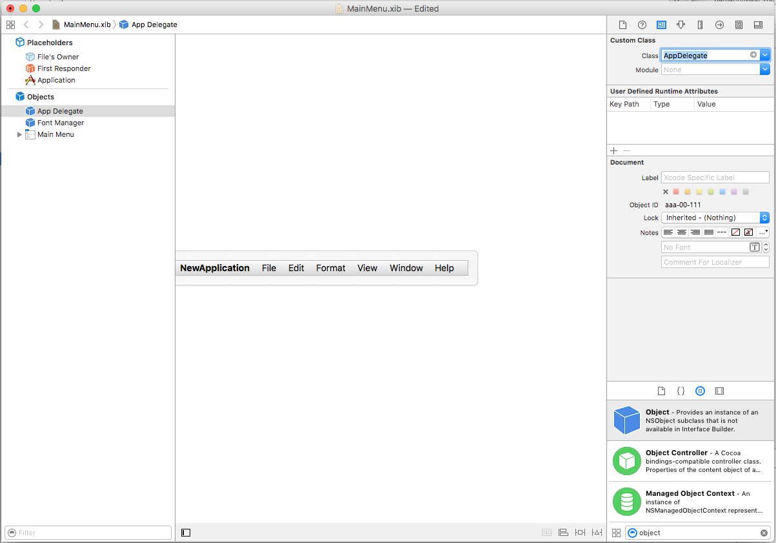
Task: Open the Lock popup menu
Action: click(x=715, y=218)
